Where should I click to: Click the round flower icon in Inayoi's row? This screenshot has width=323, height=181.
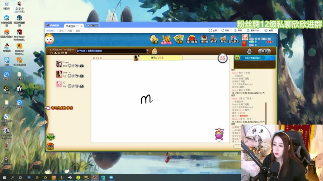(x=70, y=66)
